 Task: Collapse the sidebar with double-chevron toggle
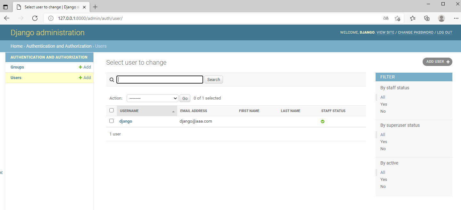(2, 173)
